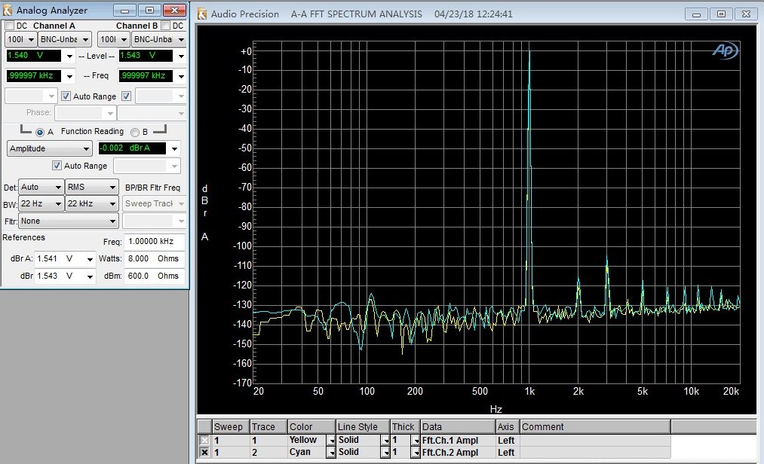The height and width of the screenshot is (464, 764).
Task: Open the BW 22 Hz high-pass dropdown
Action: [41, 203]
